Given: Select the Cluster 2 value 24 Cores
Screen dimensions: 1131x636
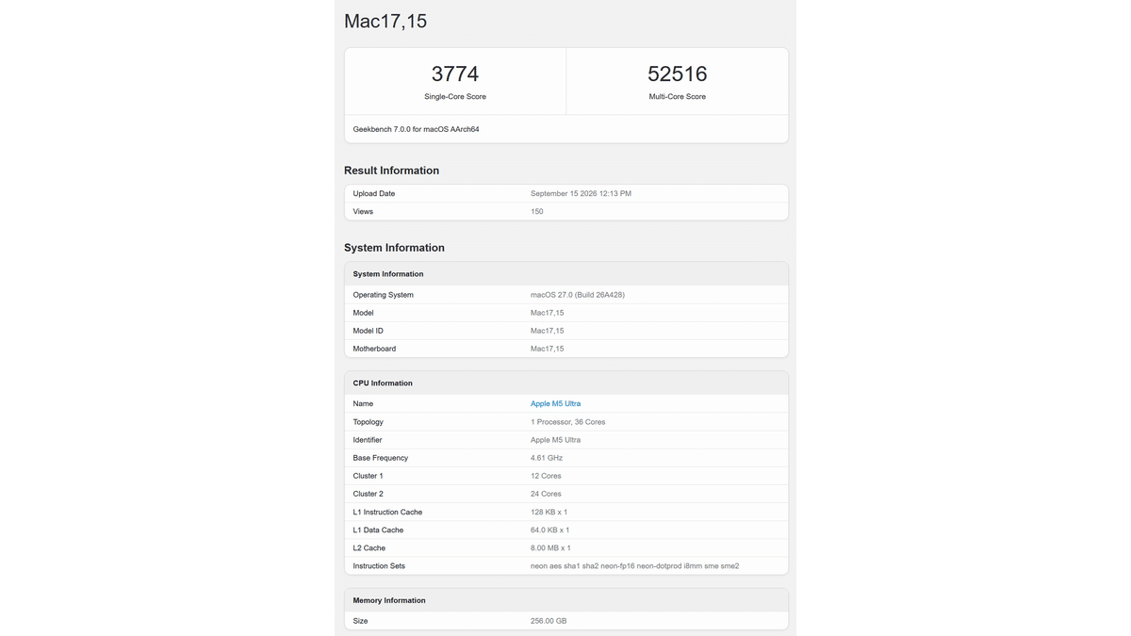Looking at the screenshot, I should tap(546, 494).
